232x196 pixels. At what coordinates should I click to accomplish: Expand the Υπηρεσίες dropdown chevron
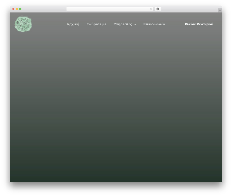(135, 25)
